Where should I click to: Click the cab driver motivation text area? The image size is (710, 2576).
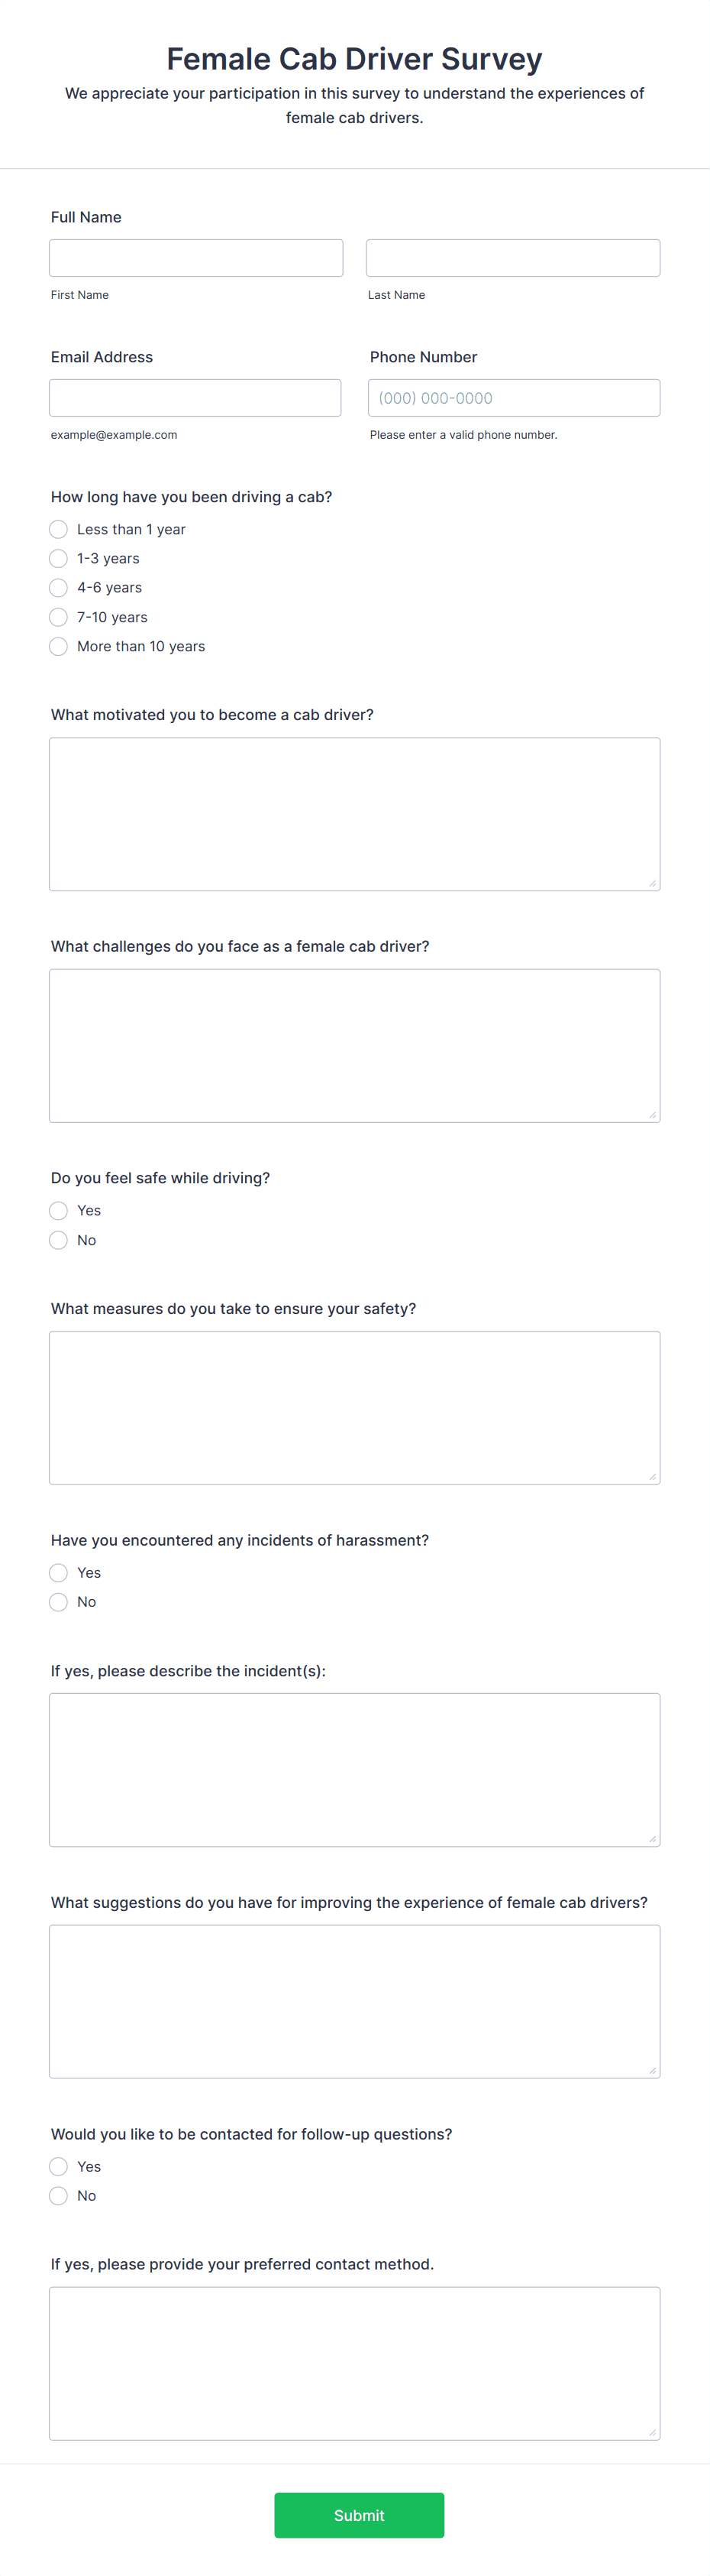pos(354,812)
